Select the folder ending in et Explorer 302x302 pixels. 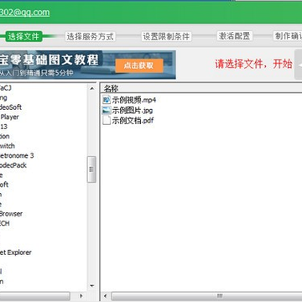point(16,253)
